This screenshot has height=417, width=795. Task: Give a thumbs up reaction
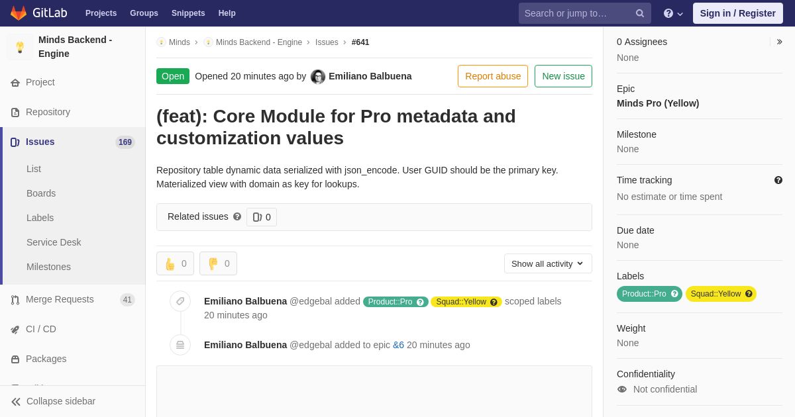point(175,263)
